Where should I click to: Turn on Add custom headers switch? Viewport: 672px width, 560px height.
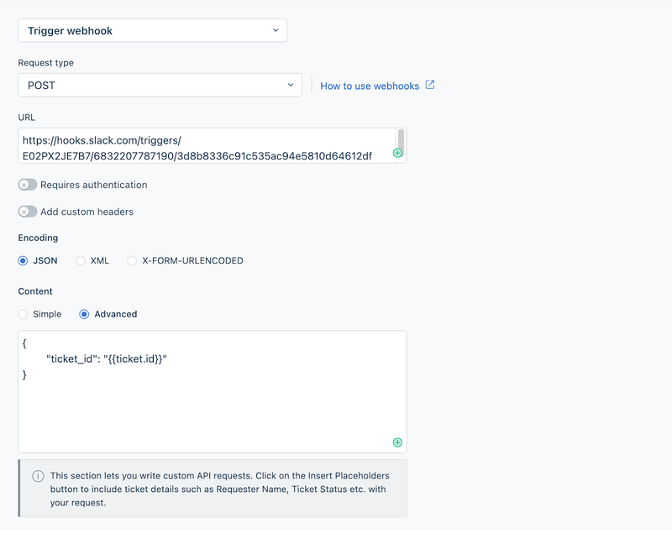tap(28, 212)
